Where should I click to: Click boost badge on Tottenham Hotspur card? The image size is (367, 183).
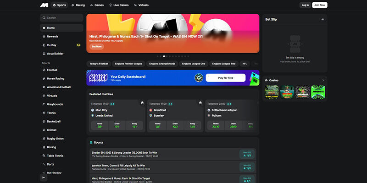[228, 104]
